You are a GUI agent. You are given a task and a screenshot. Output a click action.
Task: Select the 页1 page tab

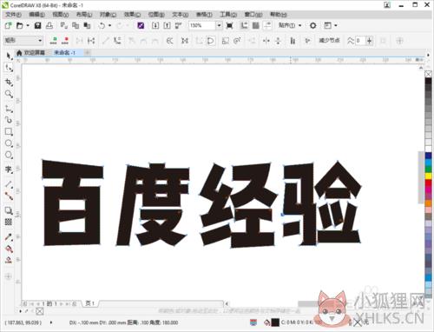89,303
